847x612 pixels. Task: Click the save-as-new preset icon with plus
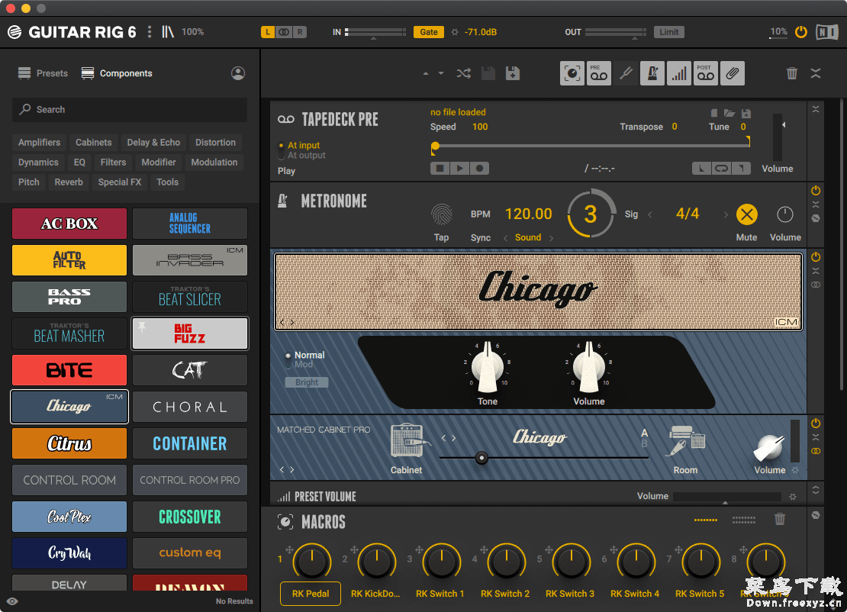click(x=513, y=73)
